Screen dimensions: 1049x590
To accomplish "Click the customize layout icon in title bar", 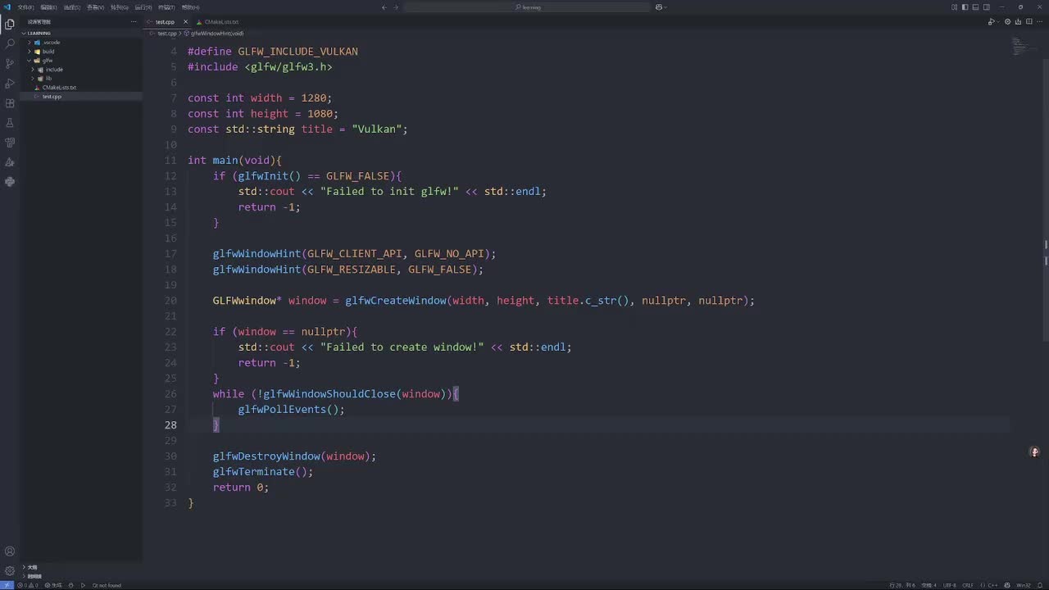I will pyautogui.click(x=955, y=7).
